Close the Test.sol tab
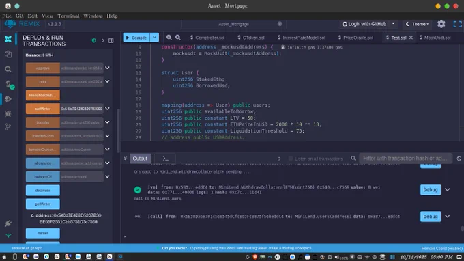The image size is (464, 261). click(411, 38)
